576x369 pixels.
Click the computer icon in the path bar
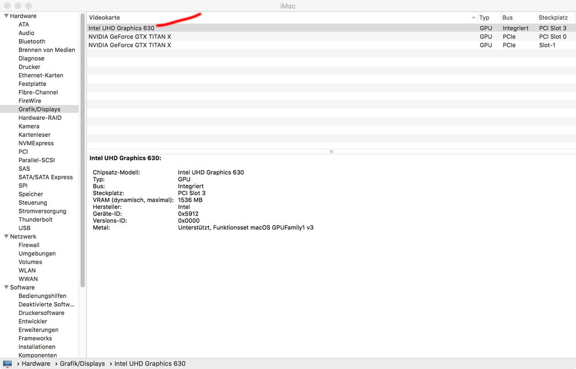point(7,364)
